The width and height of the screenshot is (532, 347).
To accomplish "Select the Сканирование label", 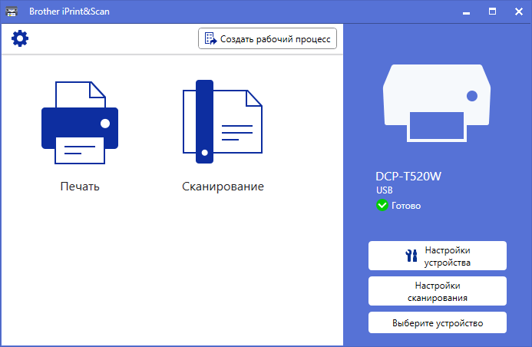I will tap(223, 187).
